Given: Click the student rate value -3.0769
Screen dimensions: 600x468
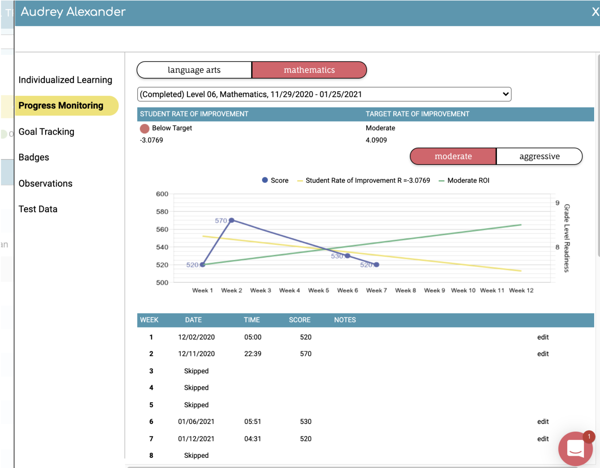Looking at the screenshot, I should point(151,140).
